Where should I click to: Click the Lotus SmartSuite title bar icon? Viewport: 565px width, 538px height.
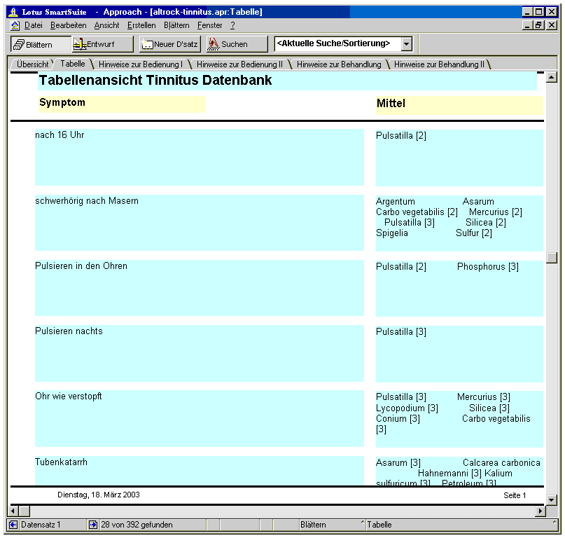(x=13, y=12)
